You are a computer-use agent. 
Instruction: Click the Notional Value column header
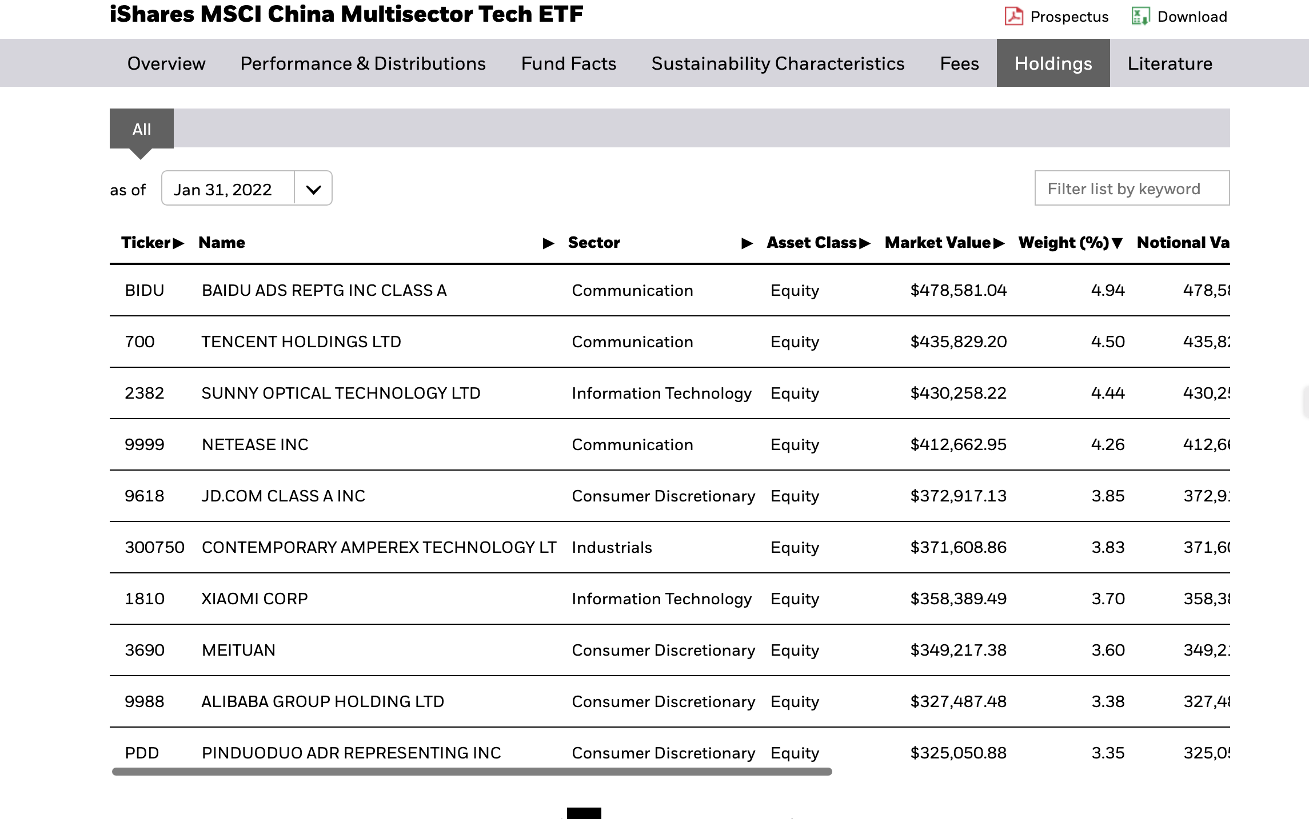[1183, 243]
